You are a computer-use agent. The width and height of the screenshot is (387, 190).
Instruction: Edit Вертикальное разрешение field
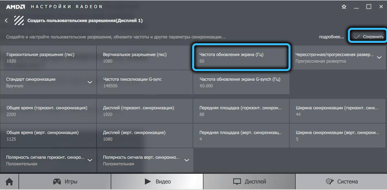(144, 58)
